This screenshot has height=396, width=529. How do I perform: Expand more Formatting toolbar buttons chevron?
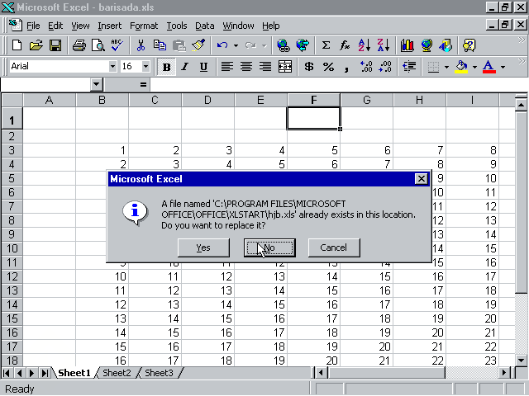(x=522, y=62)
